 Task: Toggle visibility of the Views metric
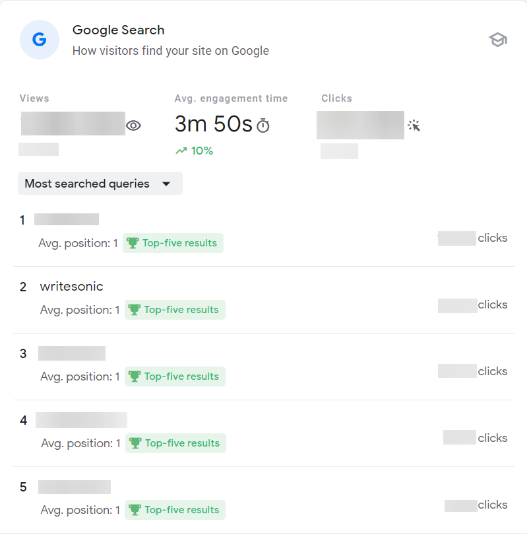click(x=133, y=125)
